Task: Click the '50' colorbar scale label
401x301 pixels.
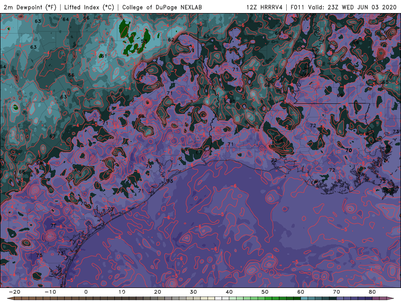Action: (x=265, y=292)
